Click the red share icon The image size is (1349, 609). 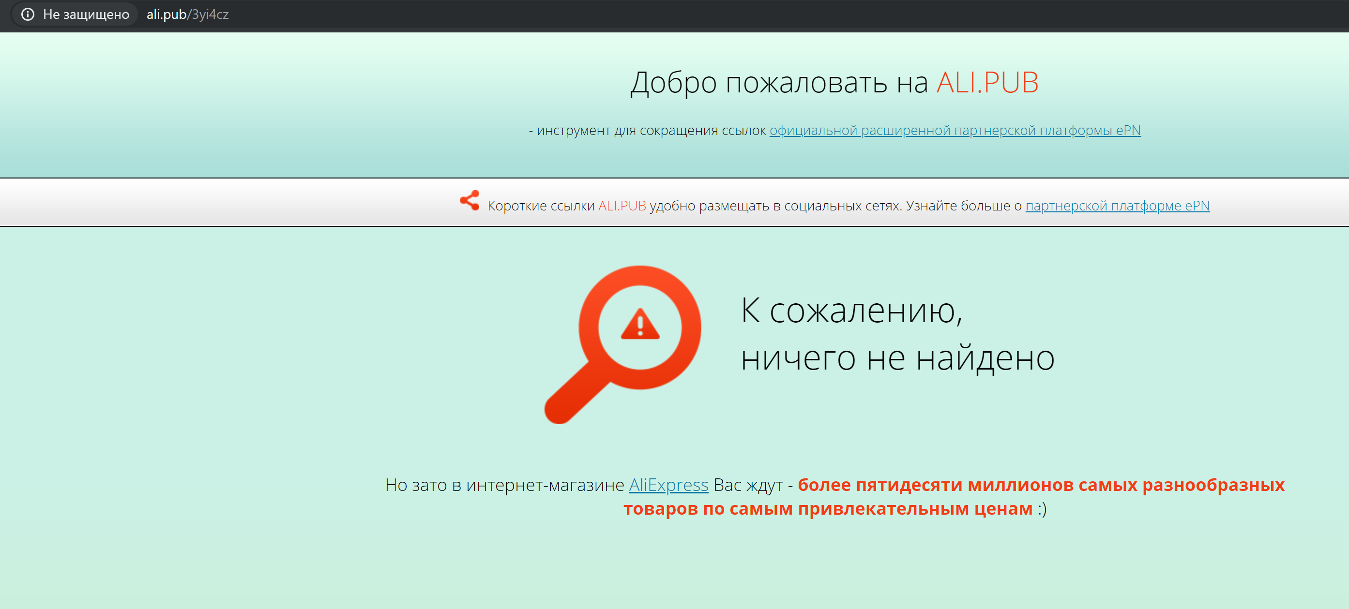tap(469, 200)
